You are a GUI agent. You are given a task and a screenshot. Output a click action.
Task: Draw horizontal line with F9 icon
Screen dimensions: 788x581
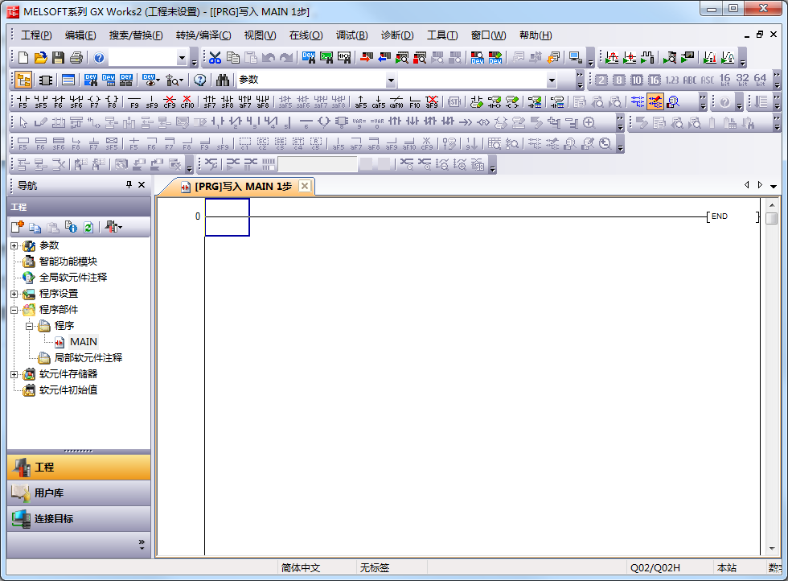(134, 102)
